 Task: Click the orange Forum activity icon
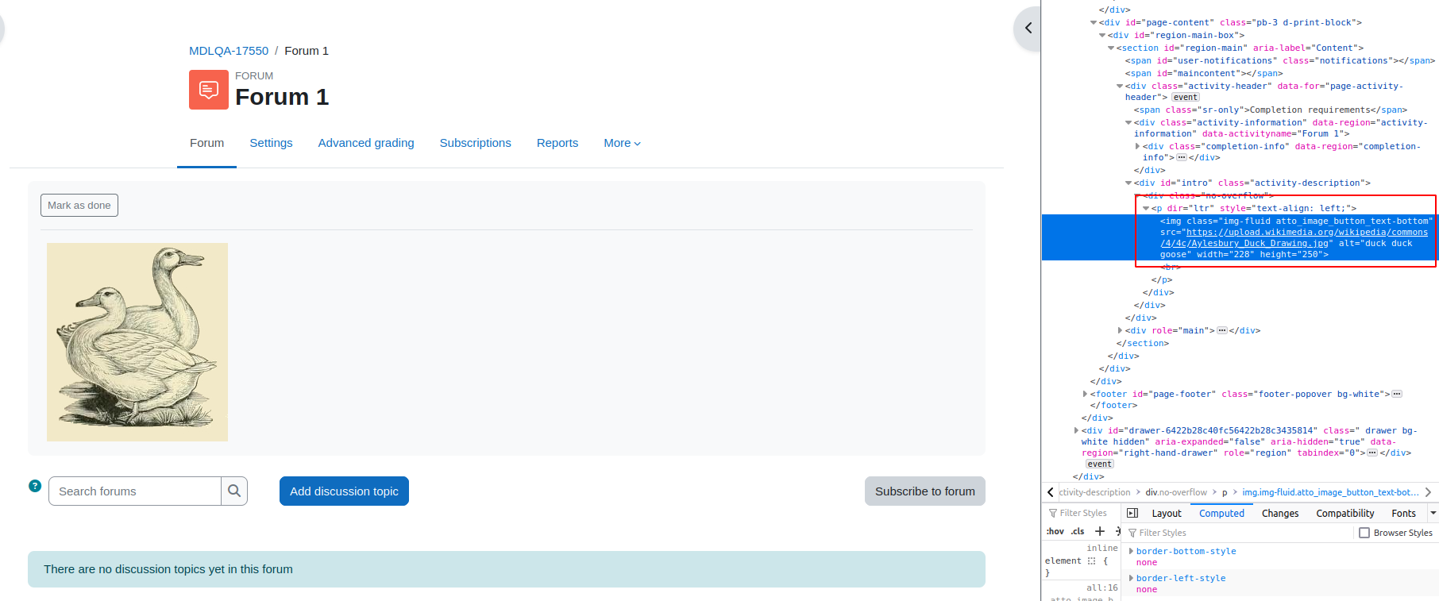tap(209, 90)
